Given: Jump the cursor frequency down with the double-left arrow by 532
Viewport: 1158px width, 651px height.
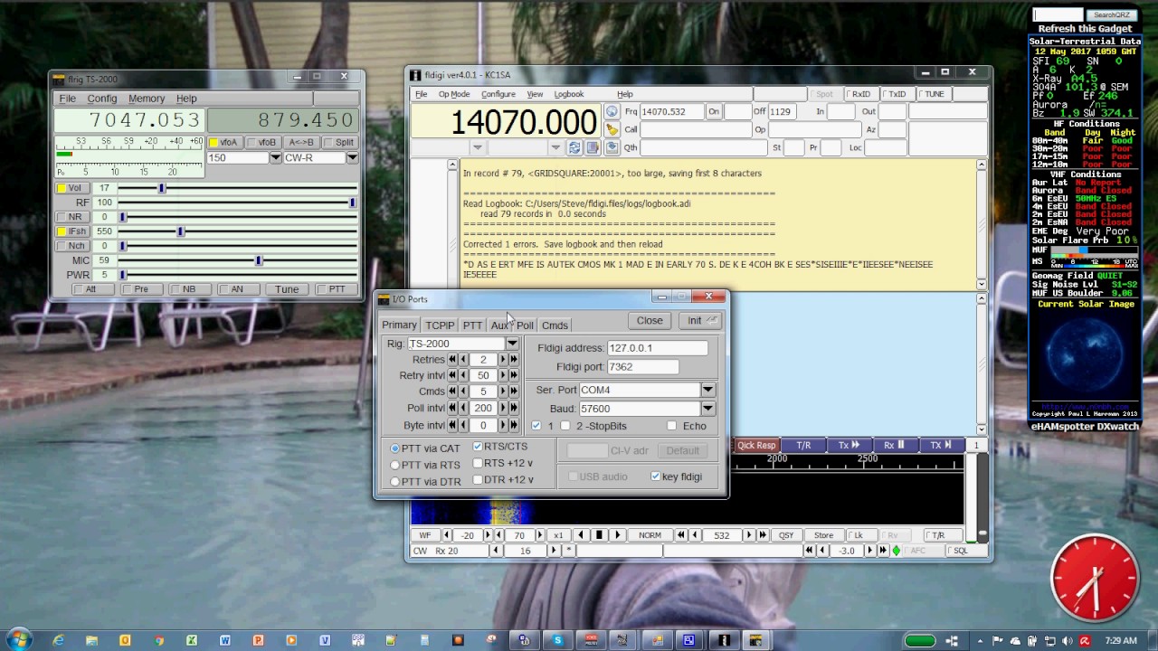Looking at the screenshot, I should (682, 535).
